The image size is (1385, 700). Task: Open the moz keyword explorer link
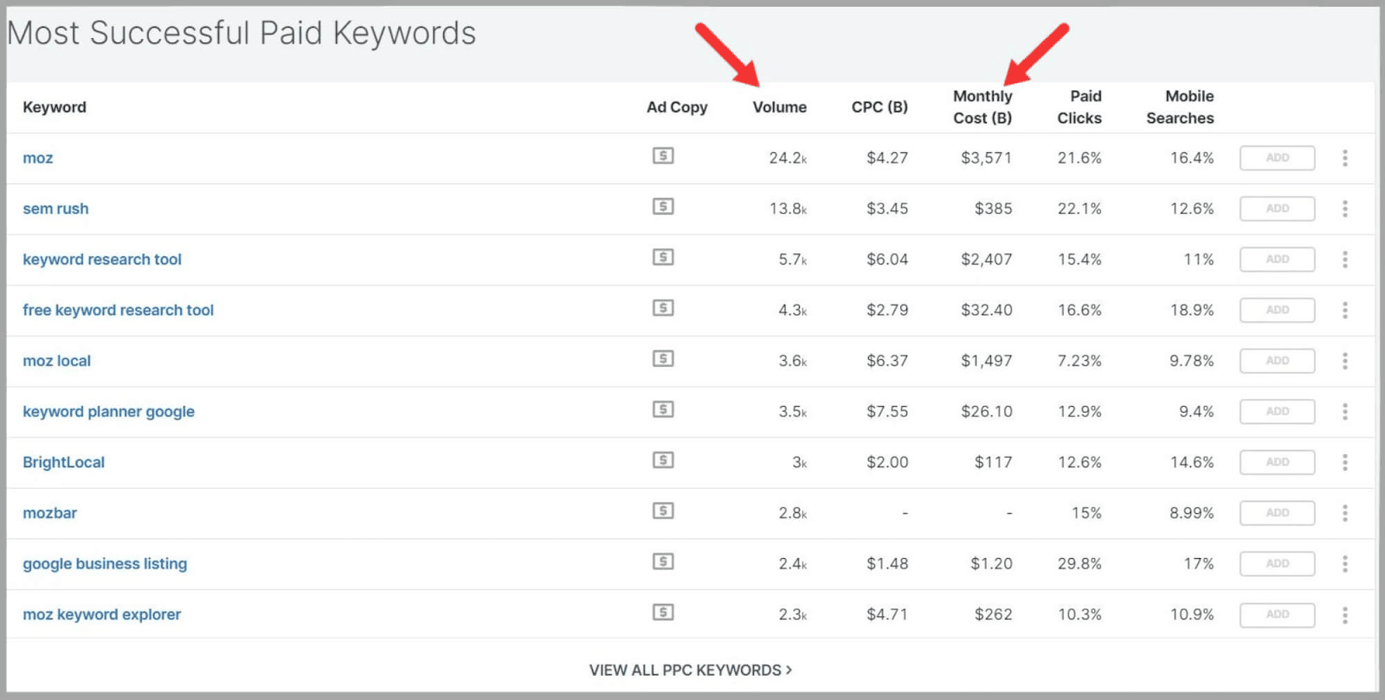(101, 614)
